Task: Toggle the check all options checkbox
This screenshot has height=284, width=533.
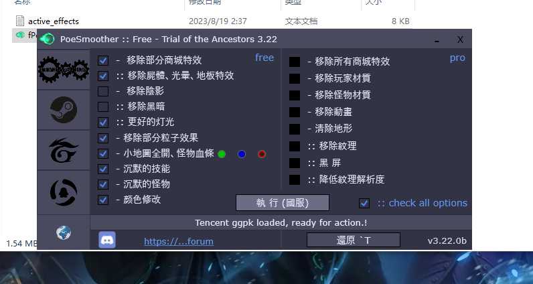Action: pos(364,203)
